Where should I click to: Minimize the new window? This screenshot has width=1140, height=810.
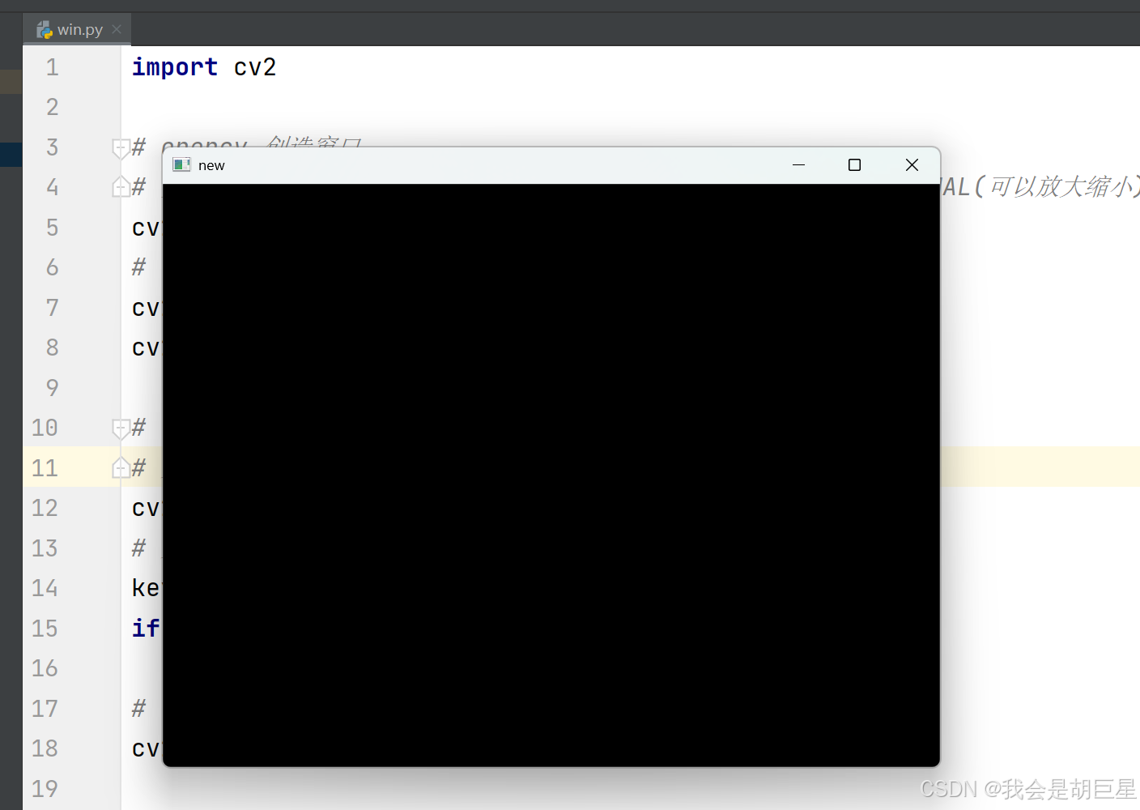point(798,164)
